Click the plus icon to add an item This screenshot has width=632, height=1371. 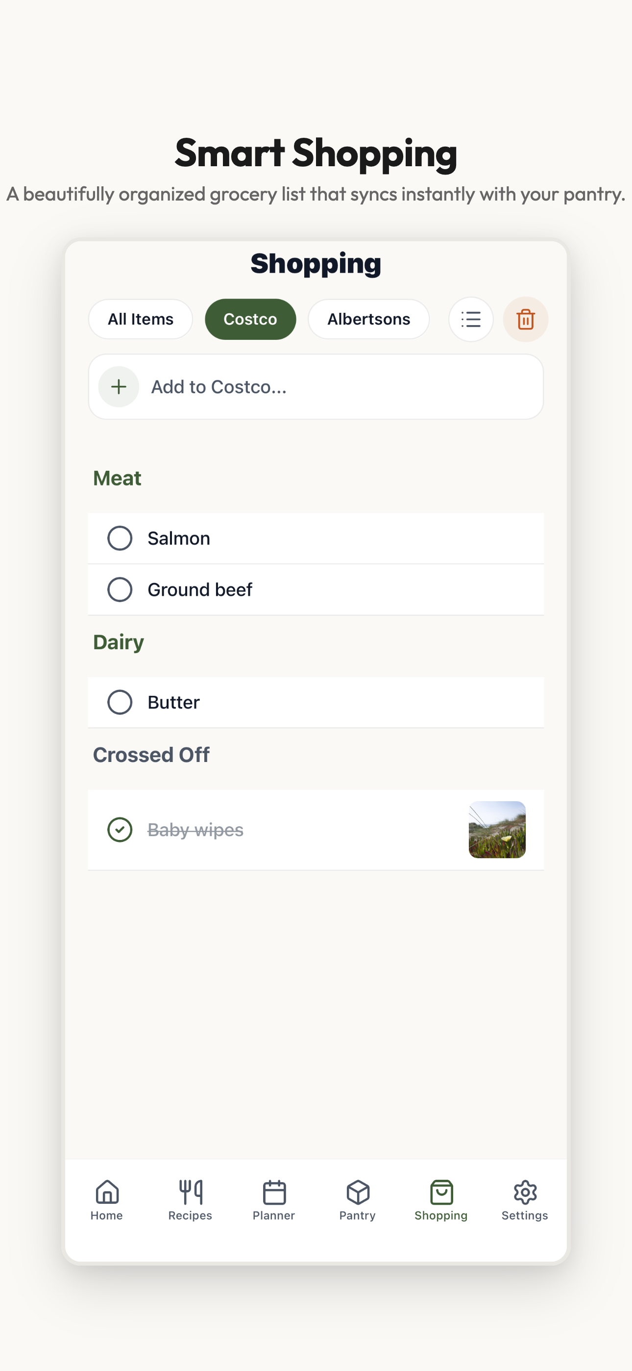click(x=118, y=387)
